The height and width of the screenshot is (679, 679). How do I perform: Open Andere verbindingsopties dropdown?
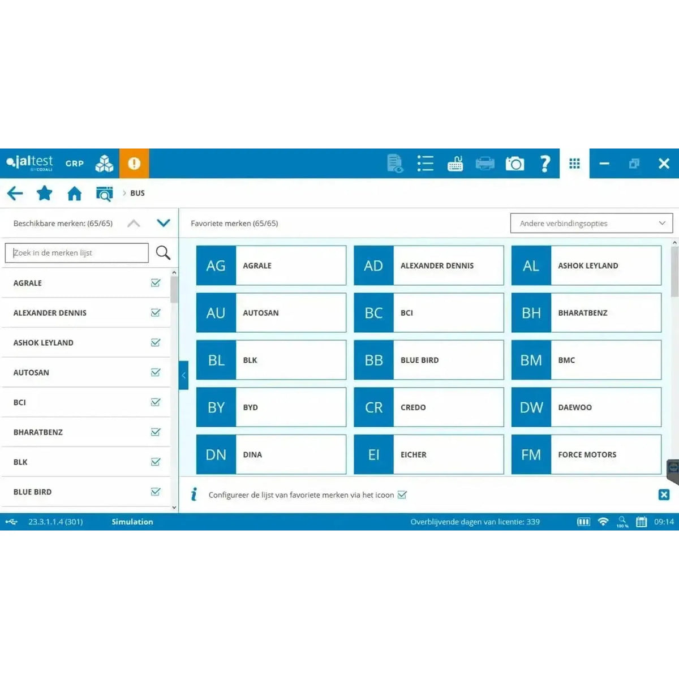pyautogui.click(x=591, y=223)
